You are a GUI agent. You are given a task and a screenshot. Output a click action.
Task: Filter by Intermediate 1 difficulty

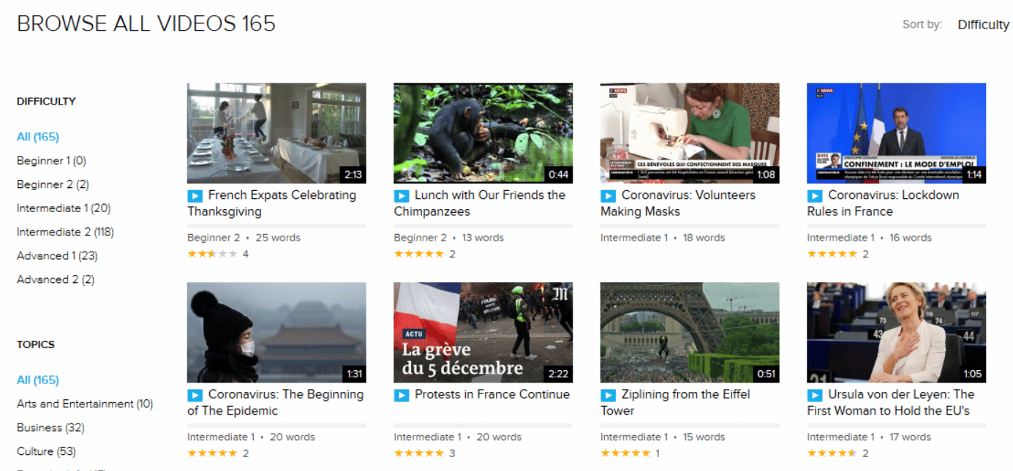[64, 208]
